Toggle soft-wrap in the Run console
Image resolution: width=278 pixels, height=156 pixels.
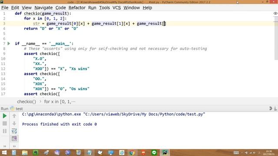point(14,131)
